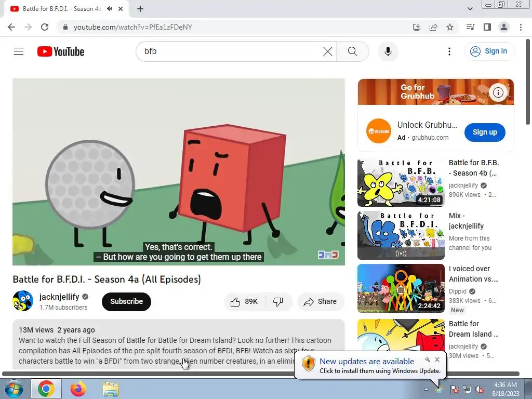
Task: Open the jacknjellify channel name link
Action: (x=59, y=297)
